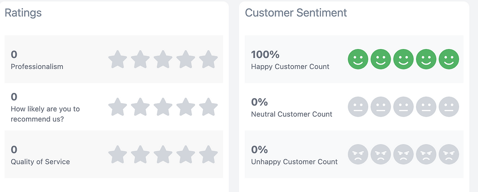Click the Professionalism rating label
Viewport: 478px width, 192px height.
37,67
